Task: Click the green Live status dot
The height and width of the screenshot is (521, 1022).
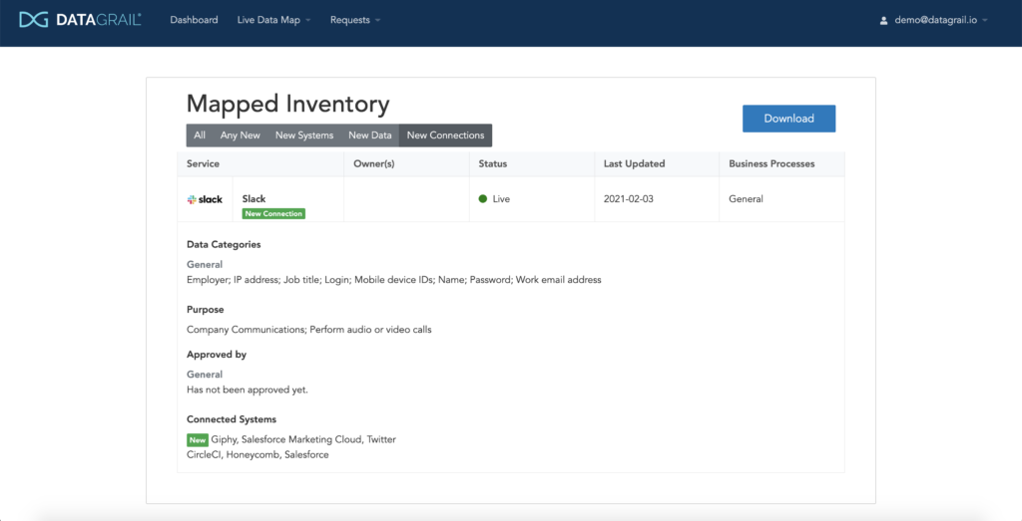Action: pyautogui.click(x=483, y=199)
